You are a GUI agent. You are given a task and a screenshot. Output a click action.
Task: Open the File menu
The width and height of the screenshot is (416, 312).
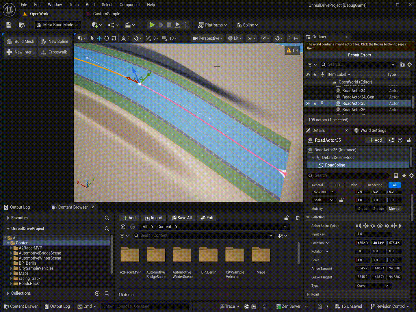[x=24, y=5]
